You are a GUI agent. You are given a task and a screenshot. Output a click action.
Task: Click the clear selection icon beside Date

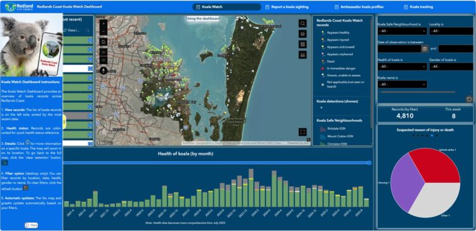point(88,30)
